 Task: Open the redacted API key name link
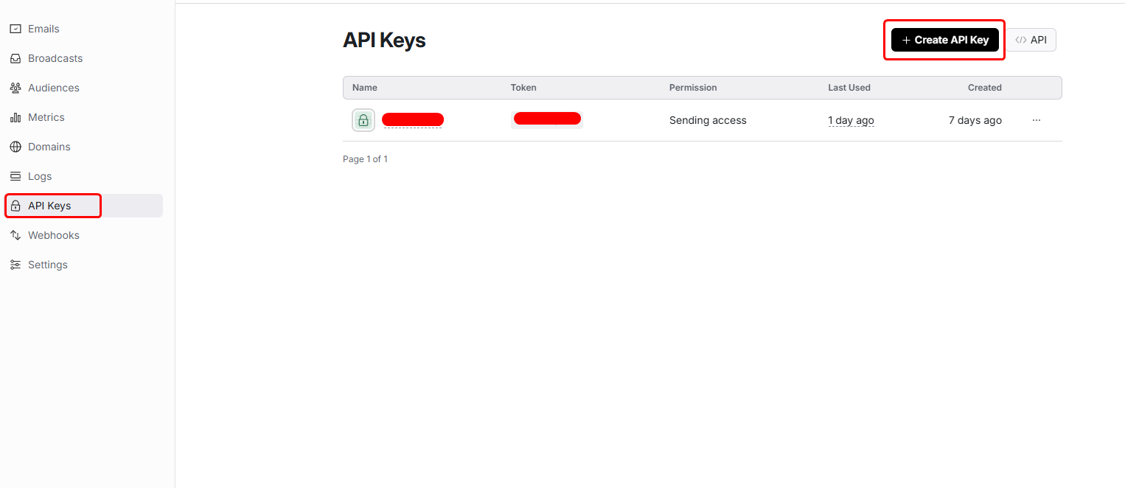[x=412, y=119]
